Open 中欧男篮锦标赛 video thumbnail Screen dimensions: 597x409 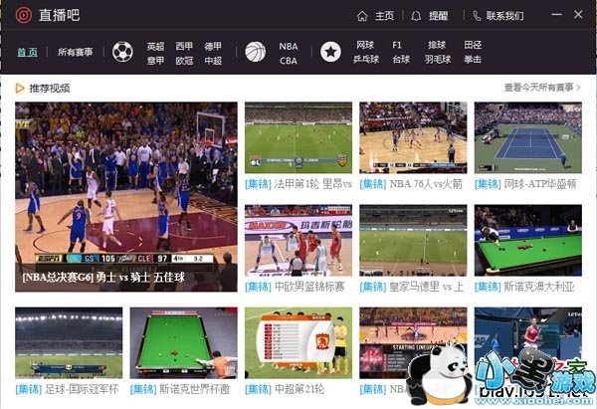click(298, 240)
